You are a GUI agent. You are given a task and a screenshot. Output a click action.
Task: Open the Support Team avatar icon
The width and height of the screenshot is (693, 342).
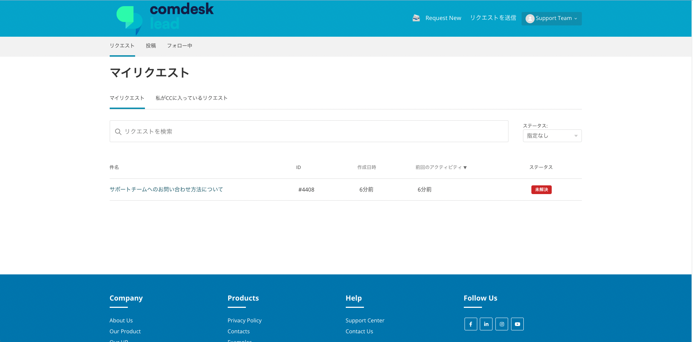pos(530,18)
